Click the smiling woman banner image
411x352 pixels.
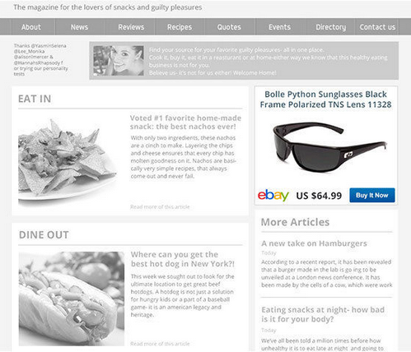point(119,61)
